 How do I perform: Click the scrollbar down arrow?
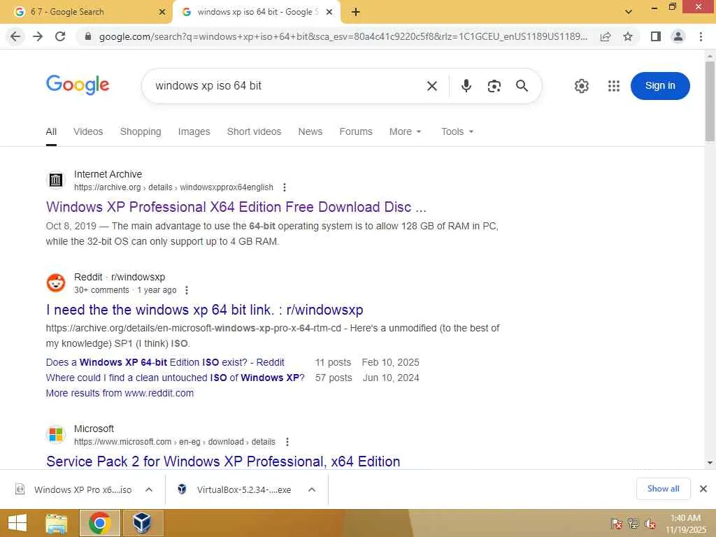pyautogui.click(x=710, y=463)
